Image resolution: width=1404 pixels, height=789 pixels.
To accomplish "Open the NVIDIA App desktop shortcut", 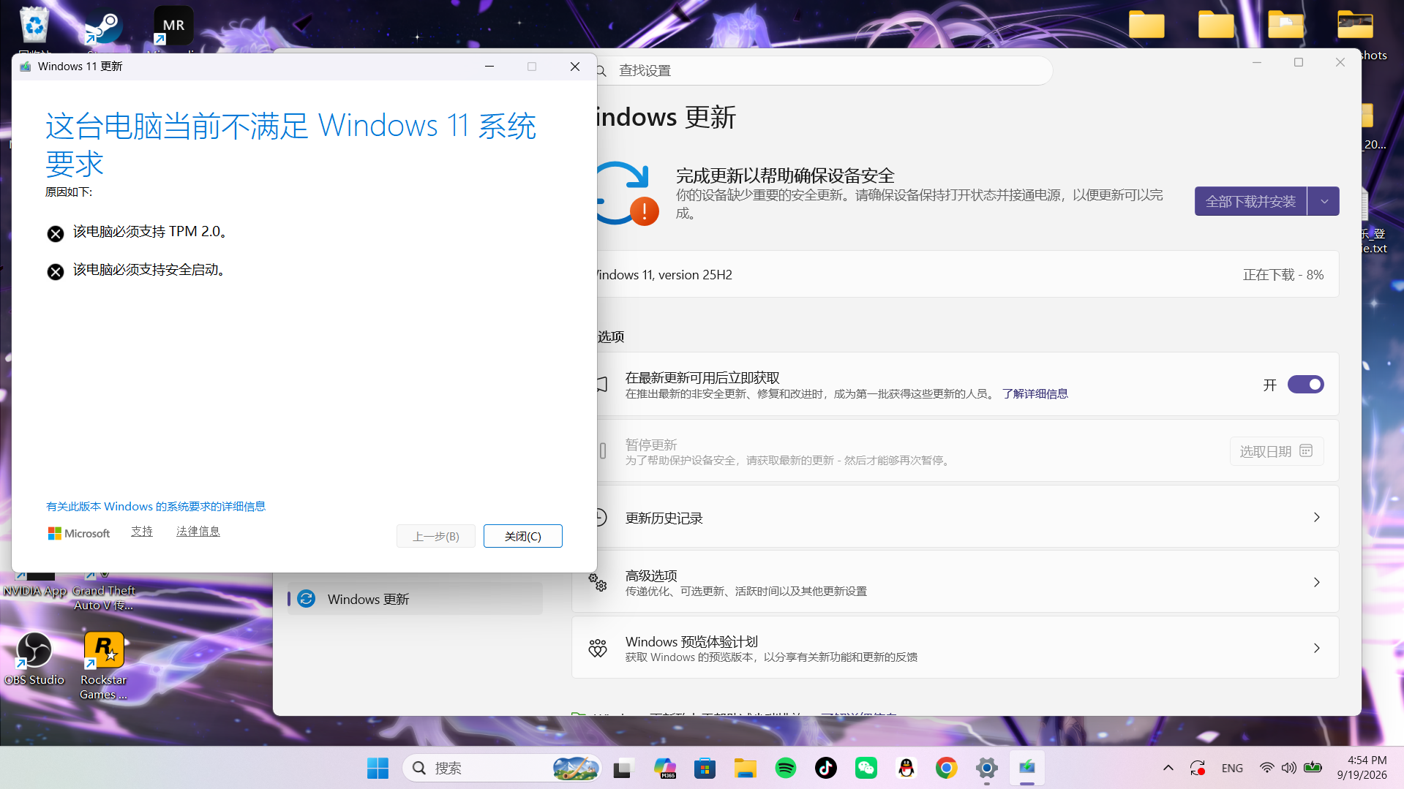I will (34, 585).
